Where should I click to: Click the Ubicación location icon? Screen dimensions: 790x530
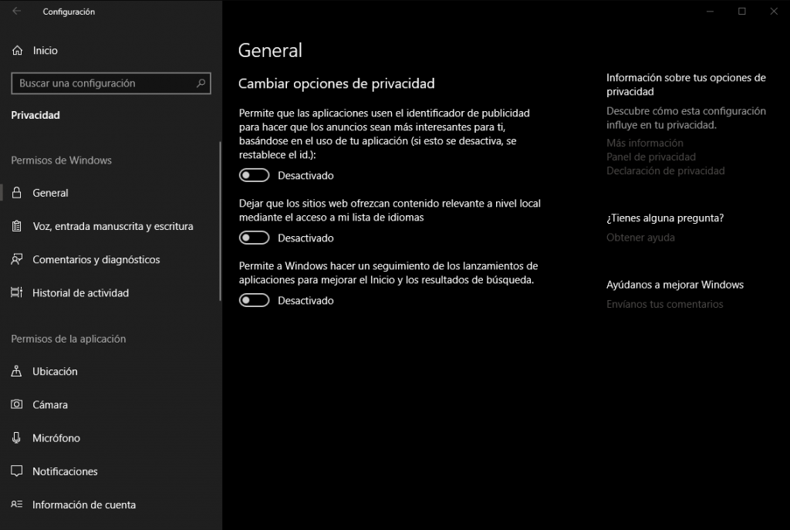tap(17, 371)
